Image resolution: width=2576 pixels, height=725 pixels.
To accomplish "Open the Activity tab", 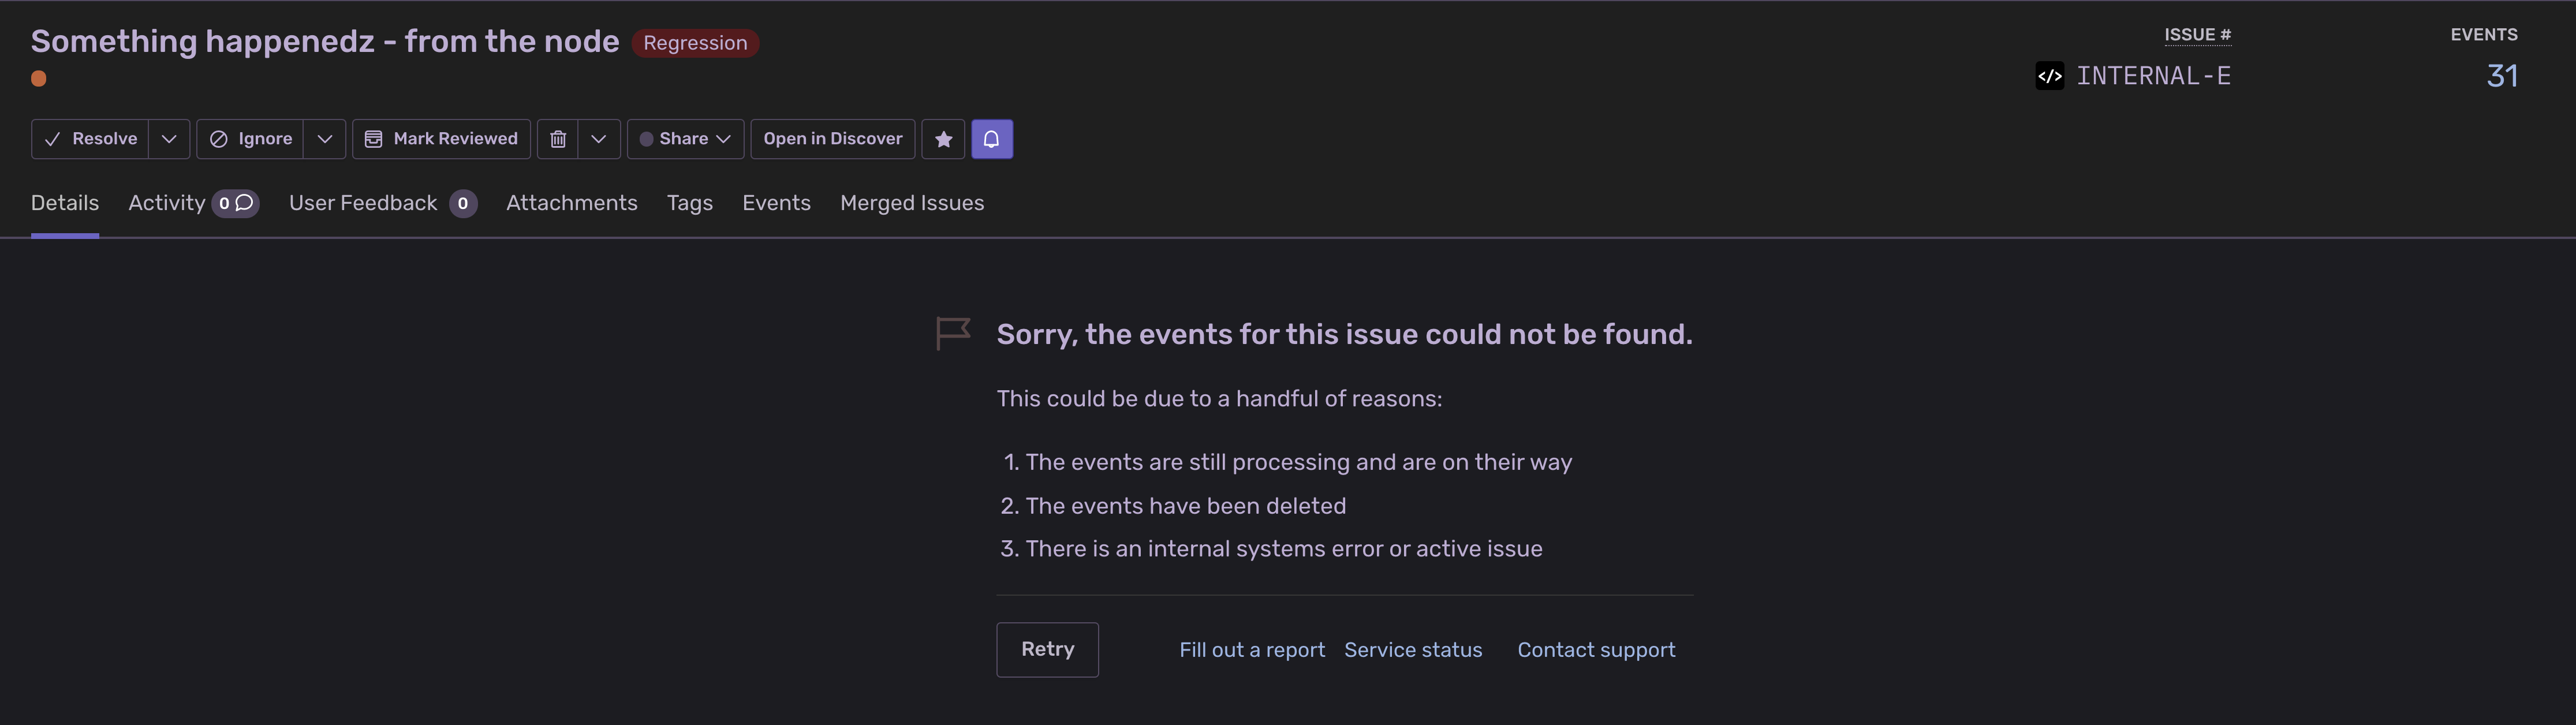I will click(x=194, y=203).
